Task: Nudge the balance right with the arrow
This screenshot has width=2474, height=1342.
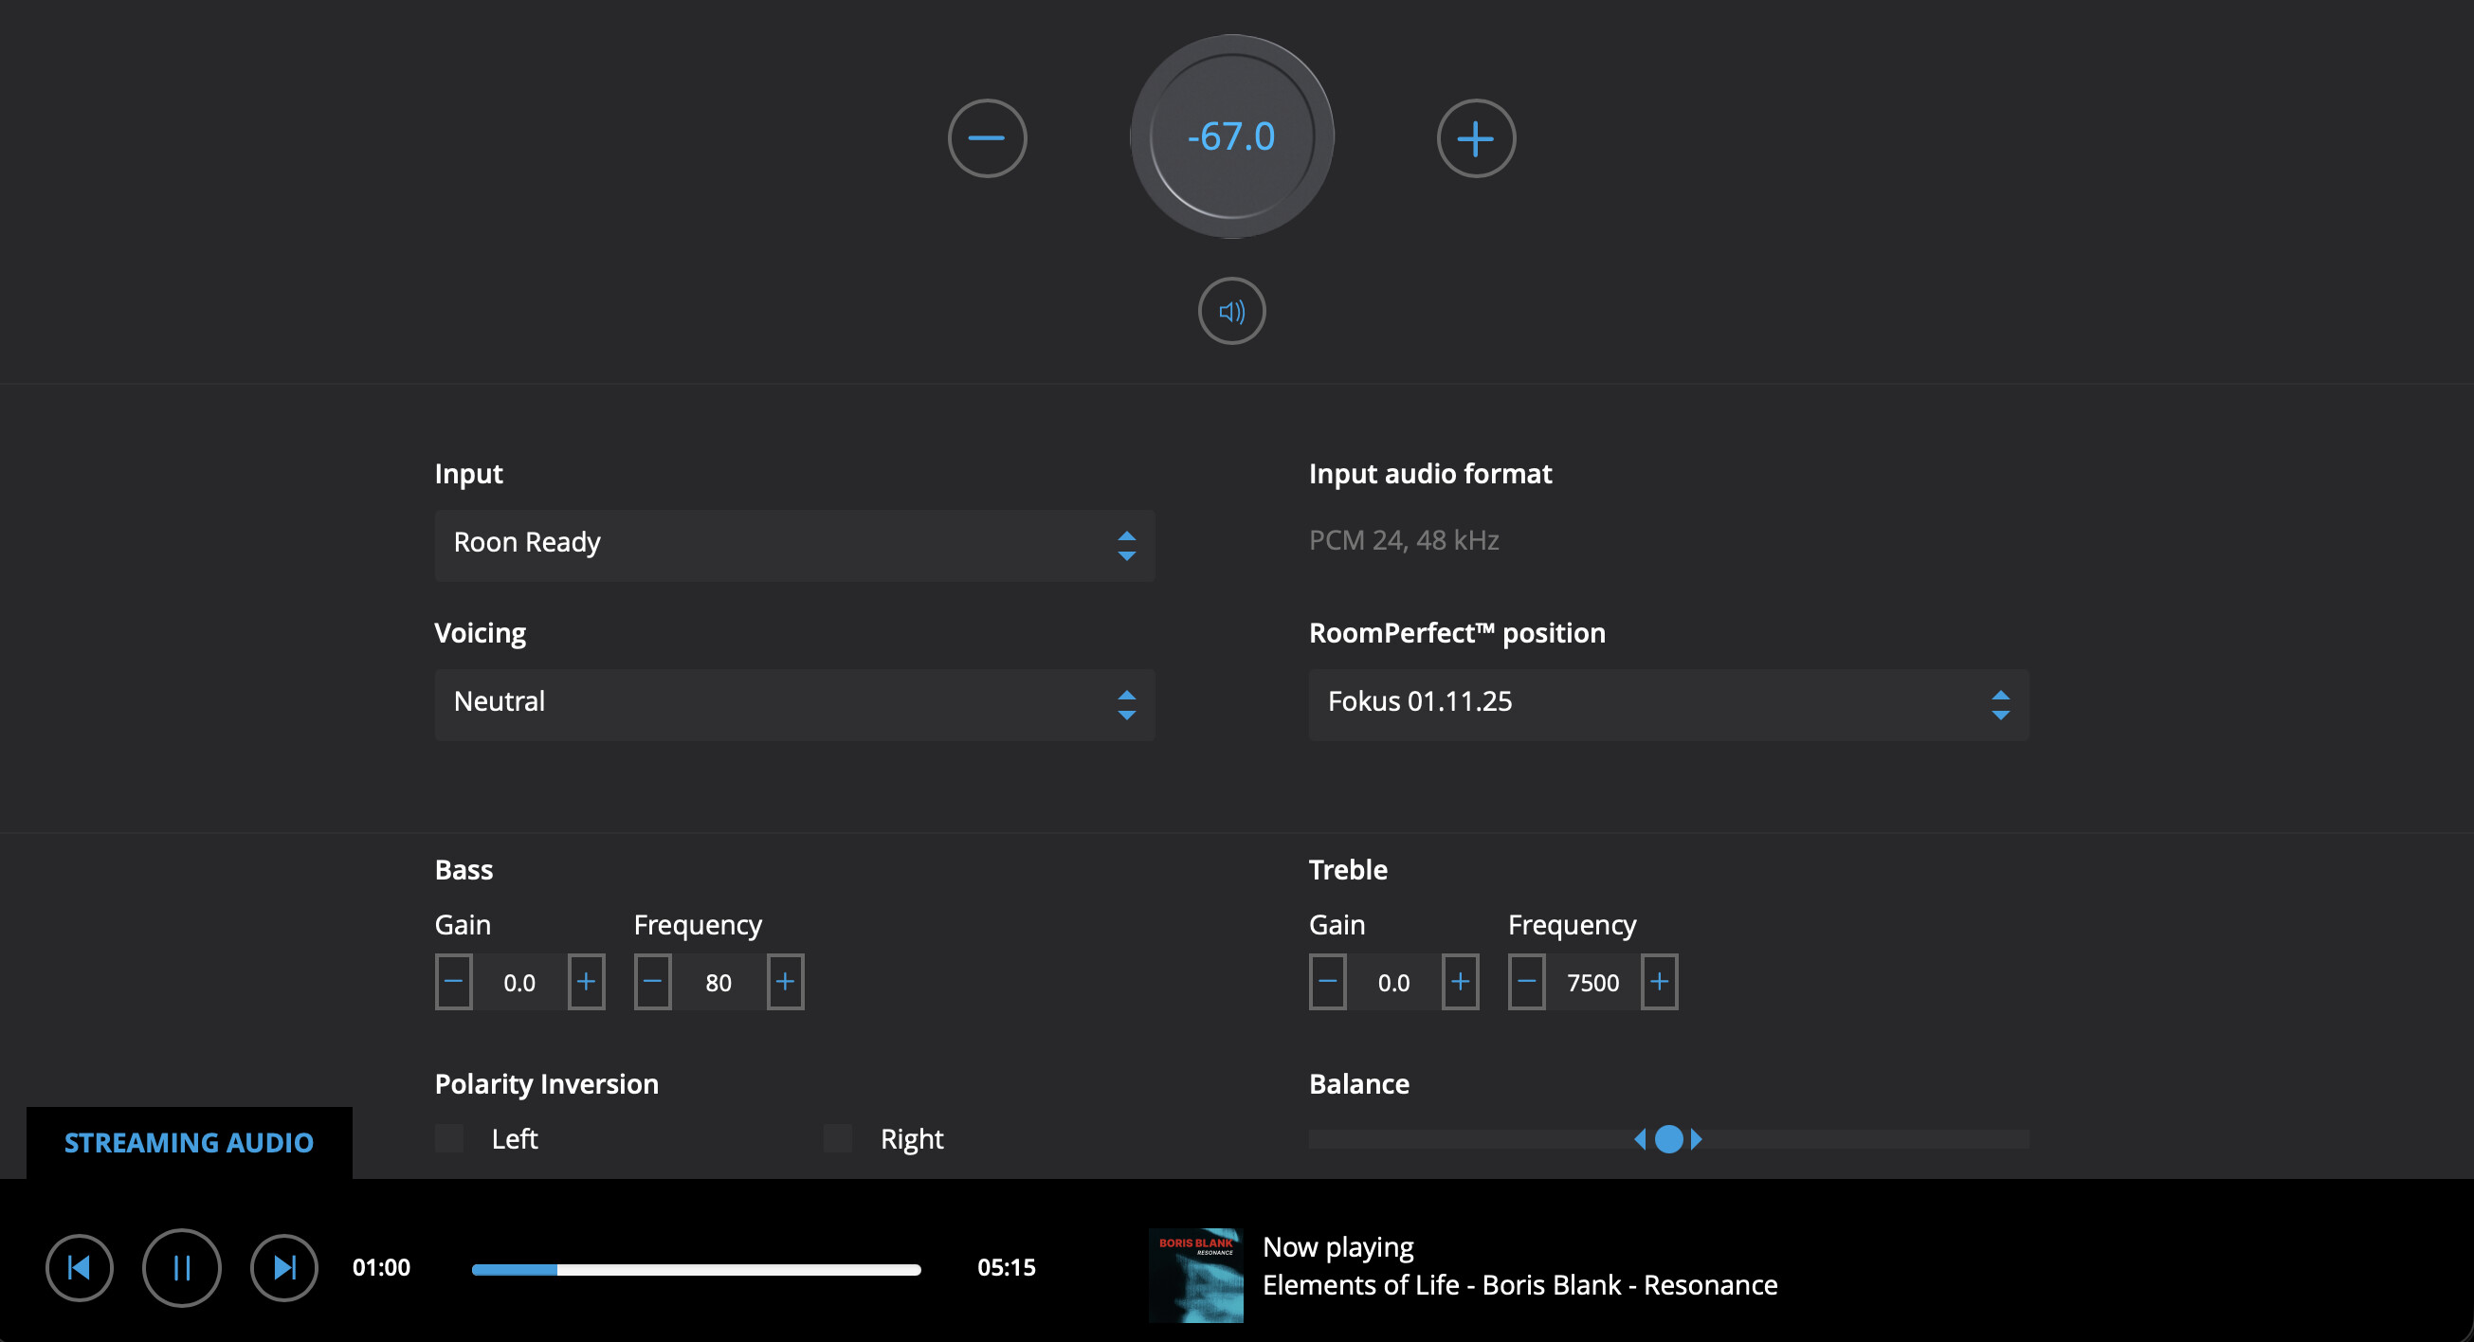Action: (1696, 1138)
